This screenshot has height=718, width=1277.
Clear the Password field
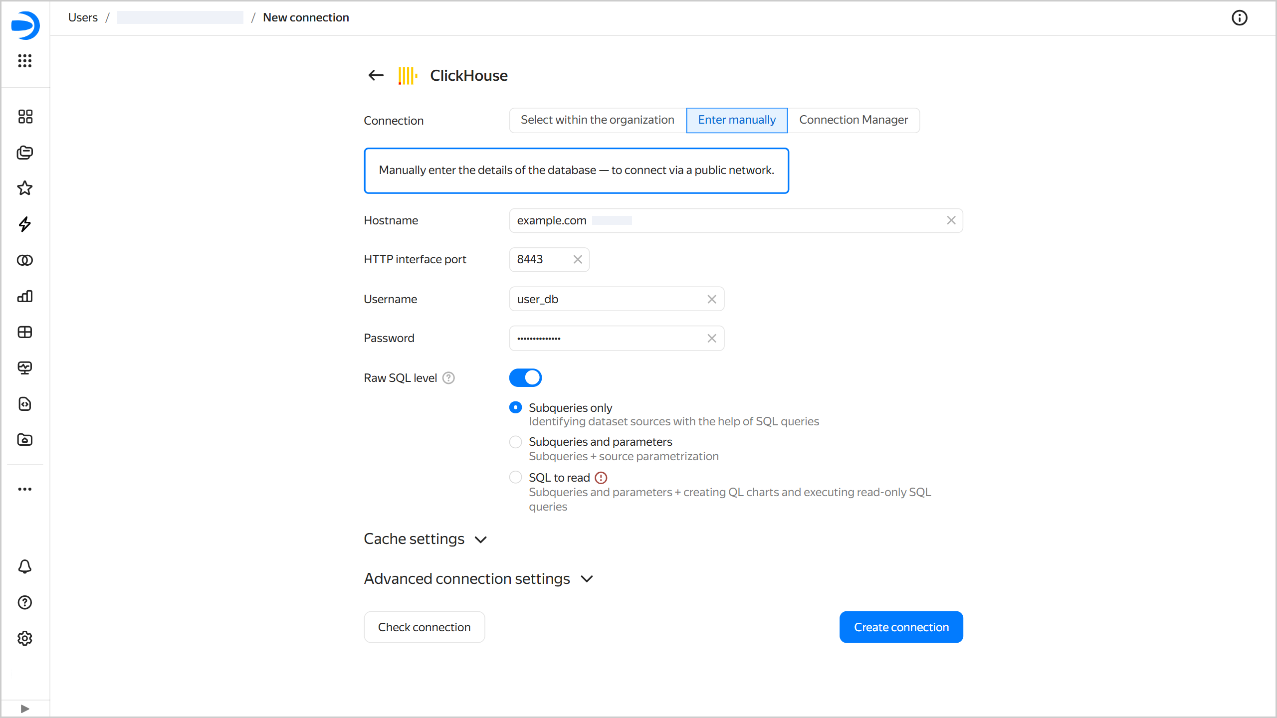(x=712, y=339)
